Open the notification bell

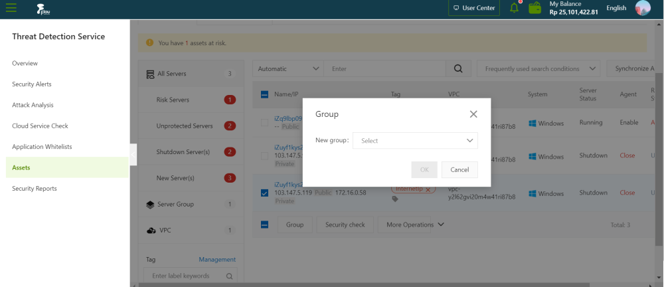click(514, 7)
